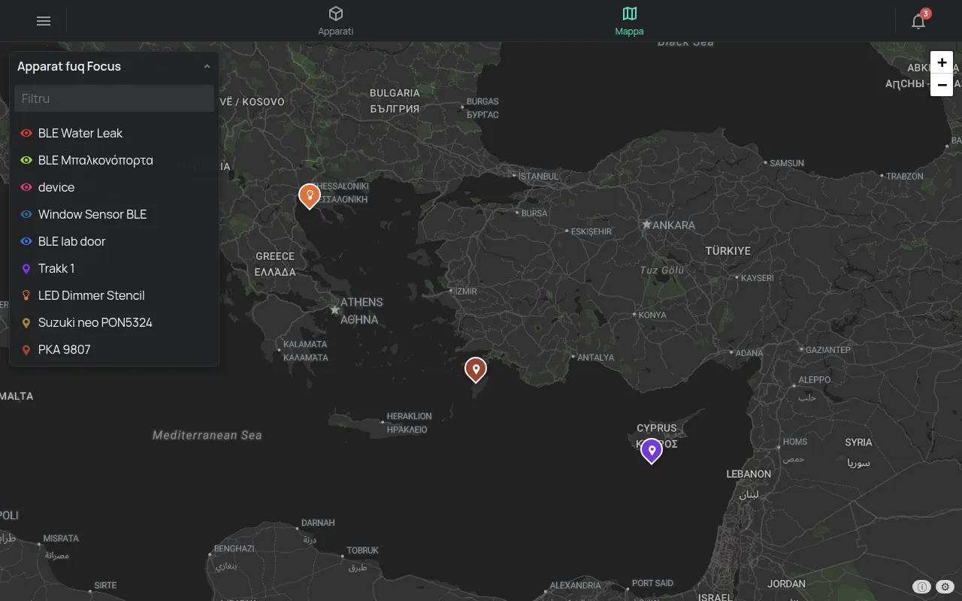Open the purple pin marker on Cyprus

pos(652,451)
